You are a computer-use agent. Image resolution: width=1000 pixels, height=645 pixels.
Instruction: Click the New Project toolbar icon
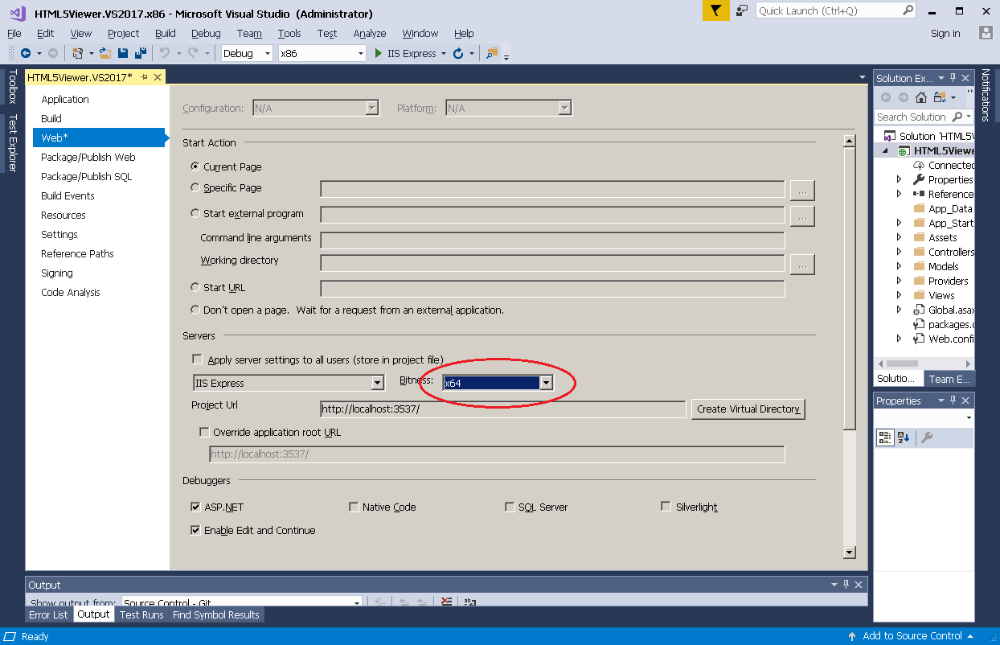coord(77,53)
